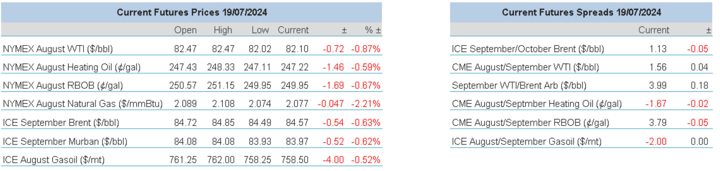Click the % ± column header
Image resolution: width=720 pixels, height=171 pixels.
pyautogui.click(x=373, y=30)
